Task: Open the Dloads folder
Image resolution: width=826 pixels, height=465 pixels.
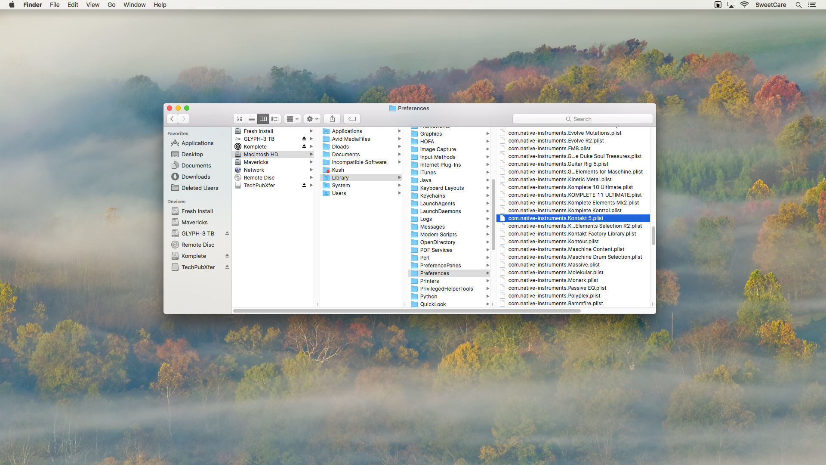Action: click(x=361, y=146)
